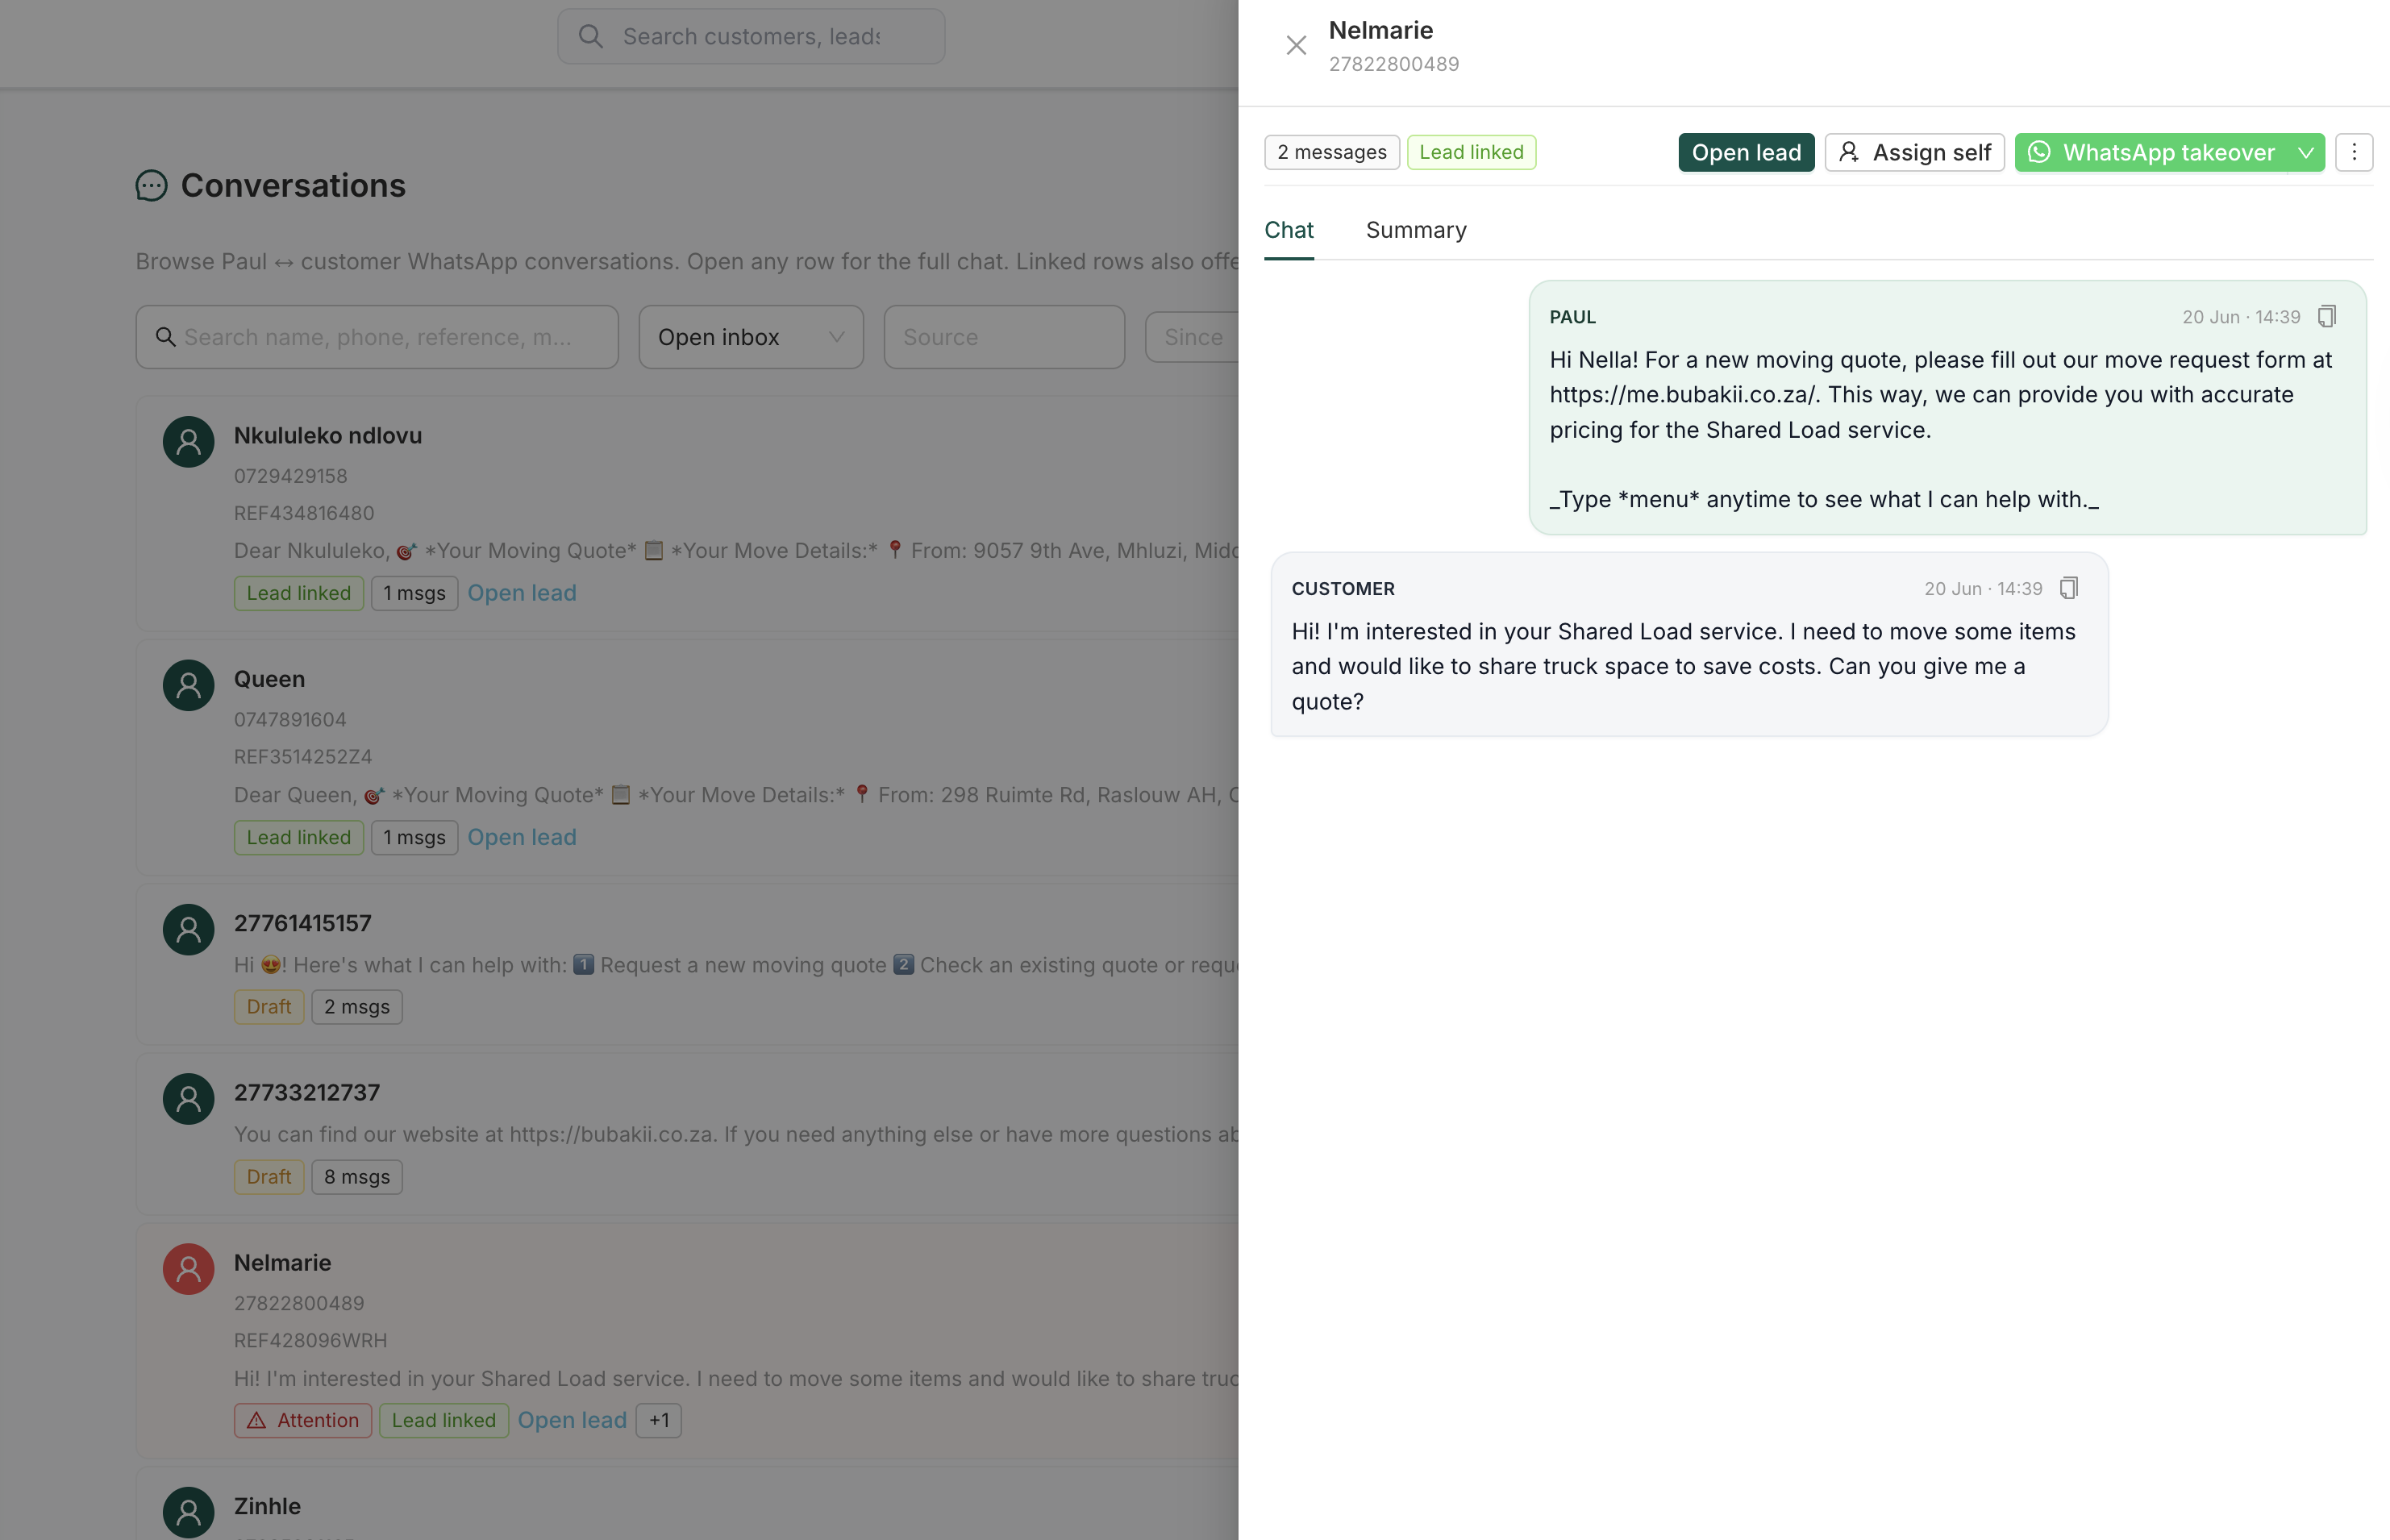Click the Attention warning tag on Nelmarie row
The image size is (2390, 1540).
point(303,1420)
